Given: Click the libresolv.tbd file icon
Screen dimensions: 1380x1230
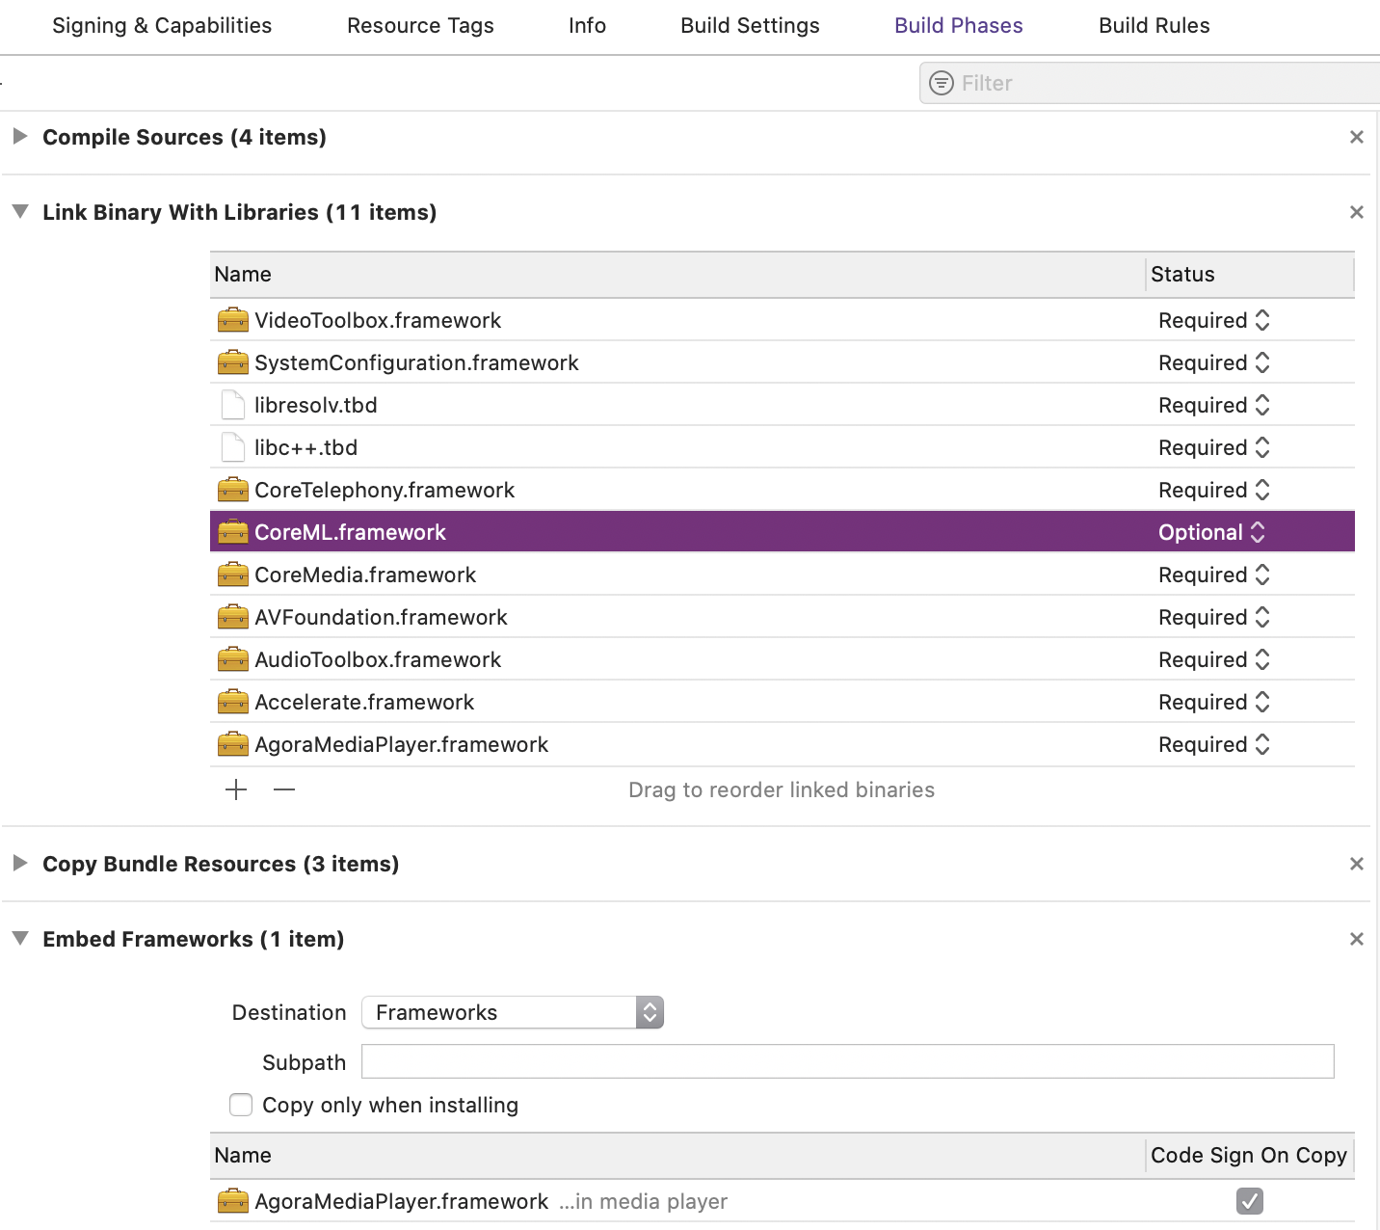Looking at the screenshot, I should point(232,405).
